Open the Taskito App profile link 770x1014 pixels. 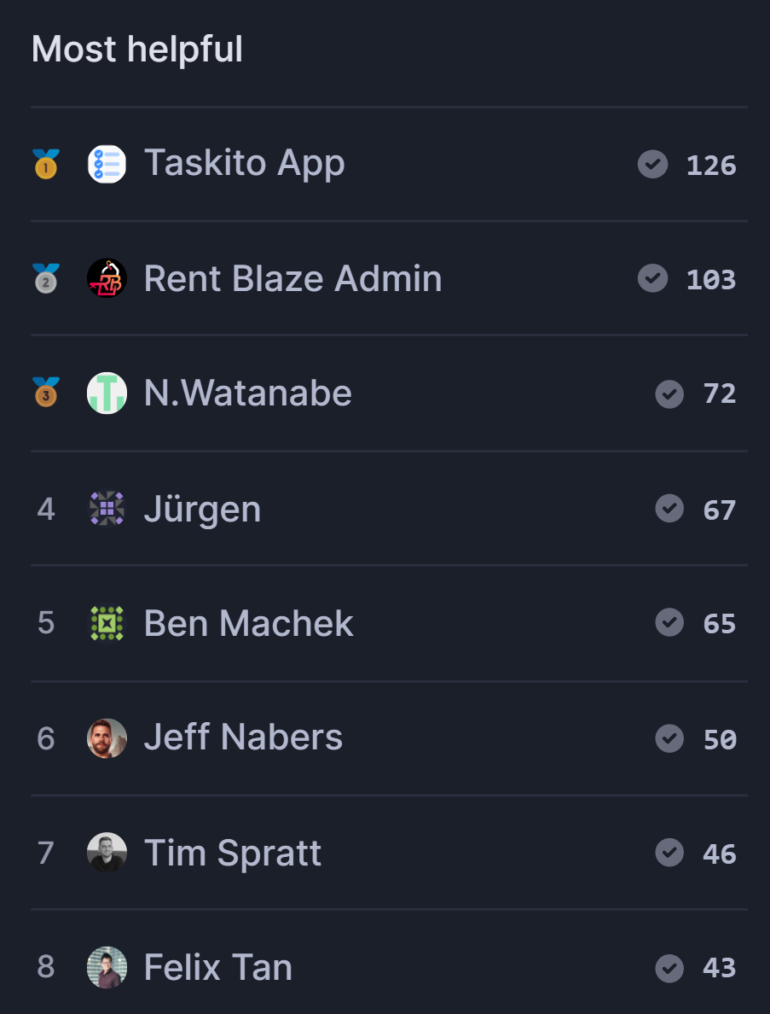click(244, 163)
